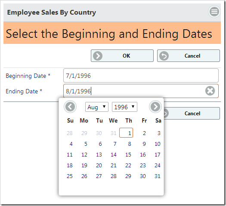This screenshot has height=206, width=226.
Task: Confirm with the OK button
Action: 122,56
